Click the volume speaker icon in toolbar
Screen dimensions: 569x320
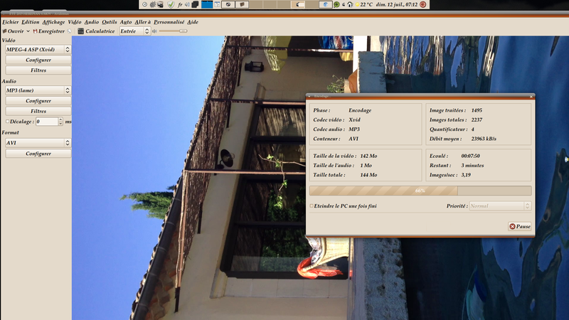[154, 31]
